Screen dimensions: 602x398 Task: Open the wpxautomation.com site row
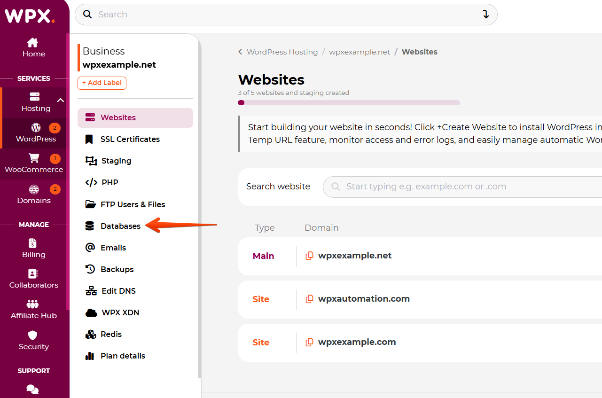[420, 299]
